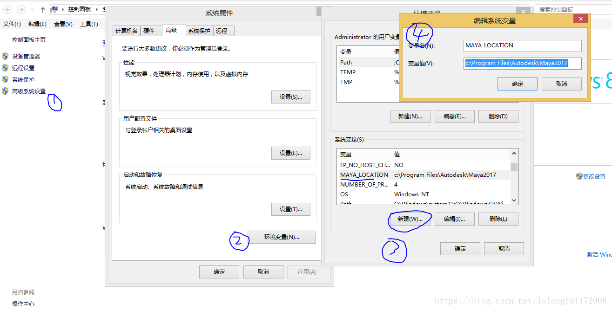The width and height of the screenshot is (612, 310).
Task: Switch to the 计算机名 tab
Action: [126, 31]
